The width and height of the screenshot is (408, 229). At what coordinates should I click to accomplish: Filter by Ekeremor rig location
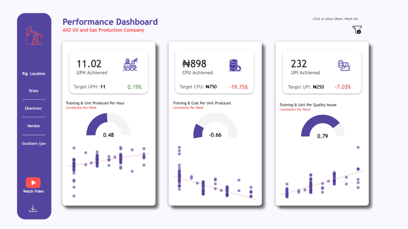coord(34,109)
